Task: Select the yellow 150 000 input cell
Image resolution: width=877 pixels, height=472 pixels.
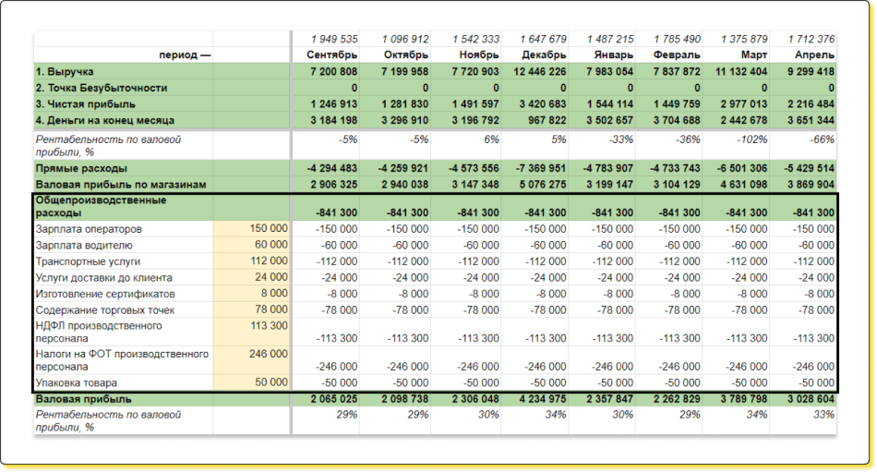Action: click(251, 228)
